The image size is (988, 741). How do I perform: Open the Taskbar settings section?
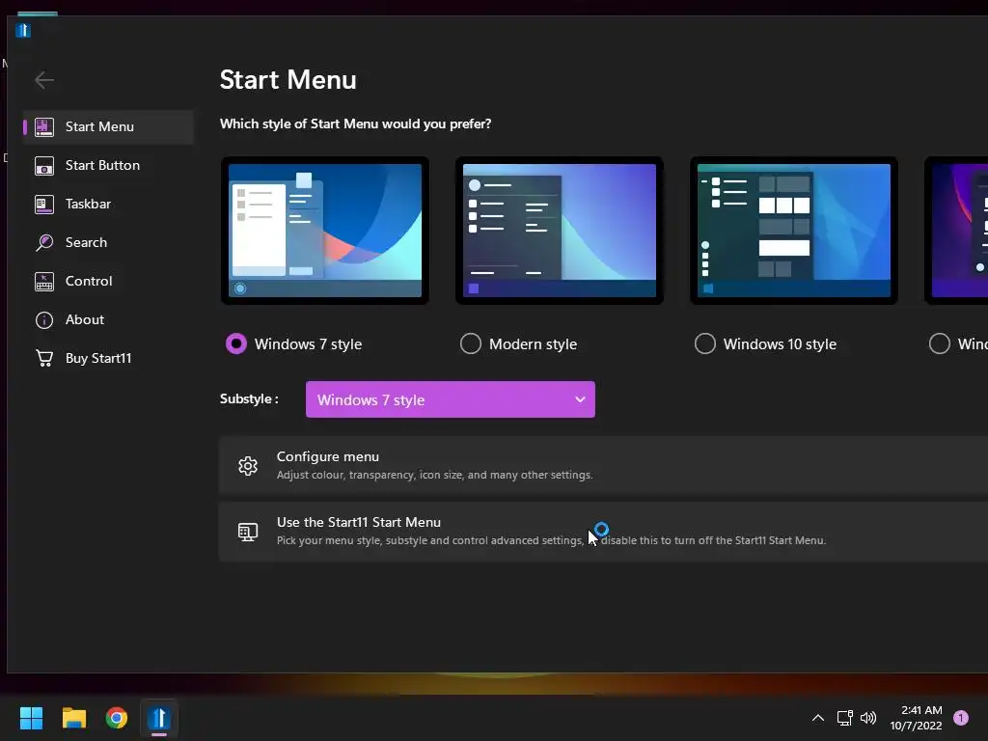108,205
